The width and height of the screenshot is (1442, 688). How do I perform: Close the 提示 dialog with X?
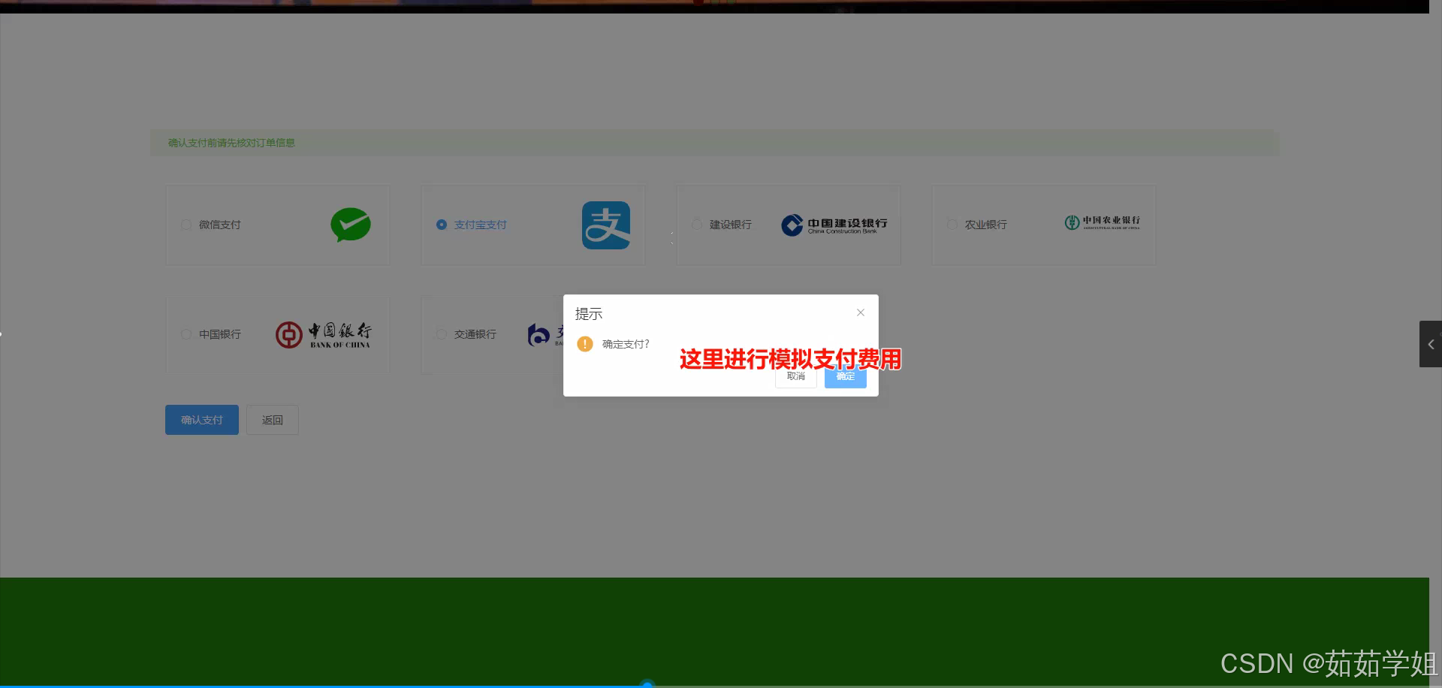pyautogui.click(x=861, y=312)
